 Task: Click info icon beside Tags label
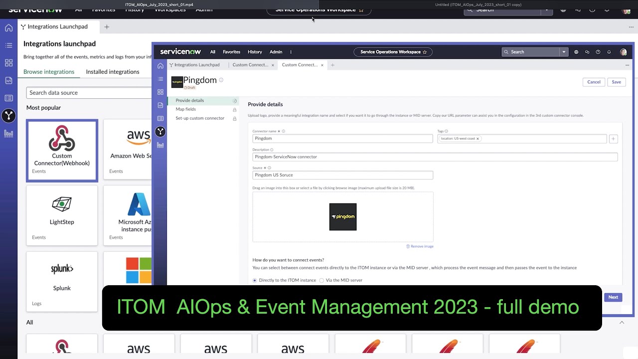446,131
